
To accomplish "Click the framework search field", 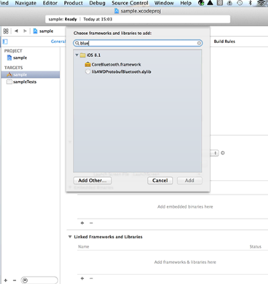I will coord(138,43).
